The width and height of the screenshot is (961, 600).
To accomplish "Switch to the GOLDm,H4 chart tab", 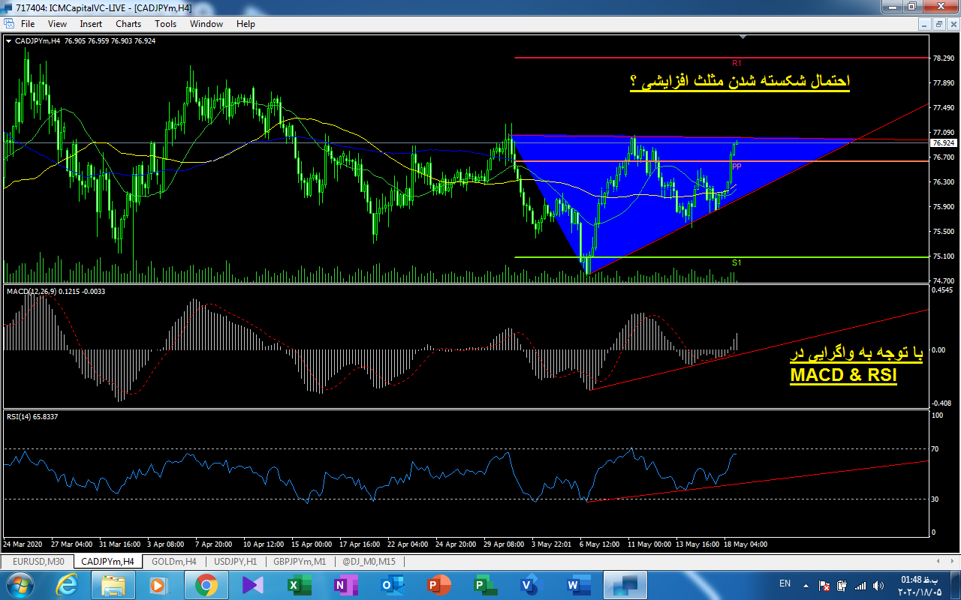I will pos(173,561).
